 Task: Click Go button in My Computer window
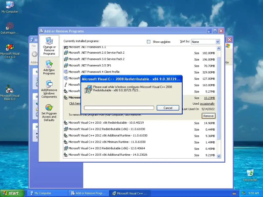(227, 62)
